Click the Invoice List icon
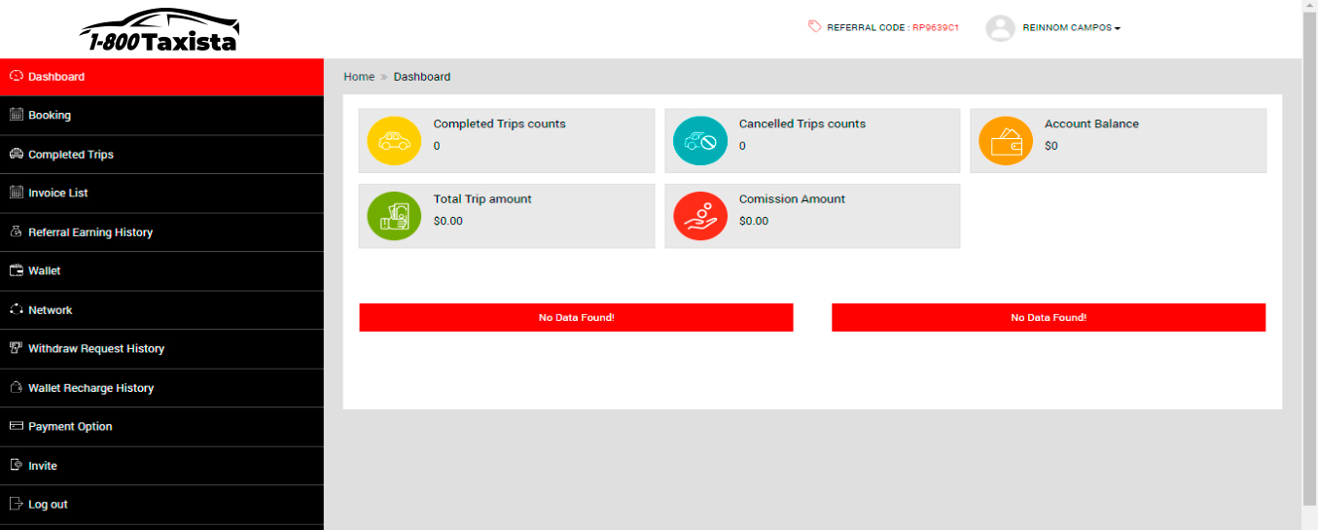 tap(16, 193)
